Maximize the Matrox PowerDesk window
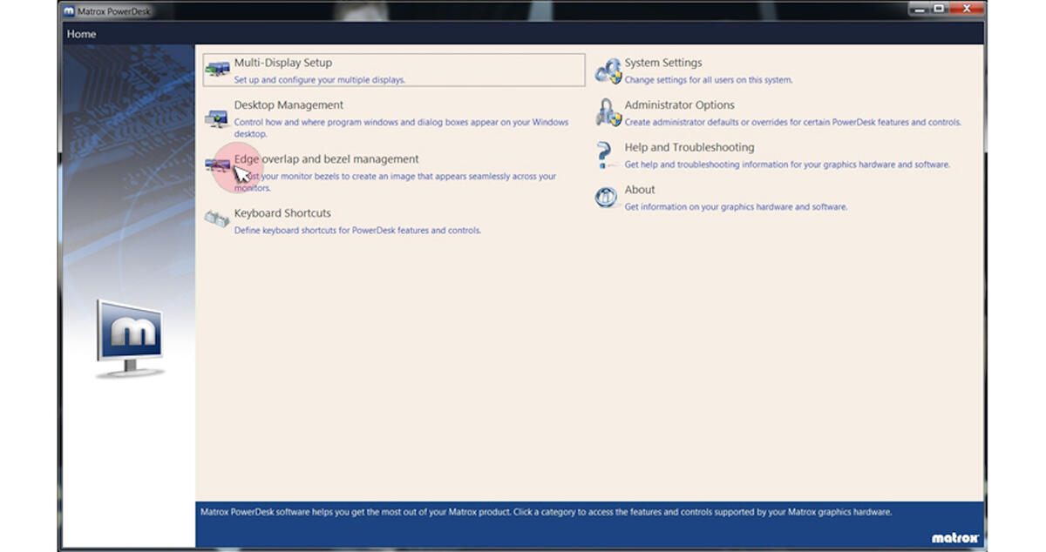 tap(940, 8)
